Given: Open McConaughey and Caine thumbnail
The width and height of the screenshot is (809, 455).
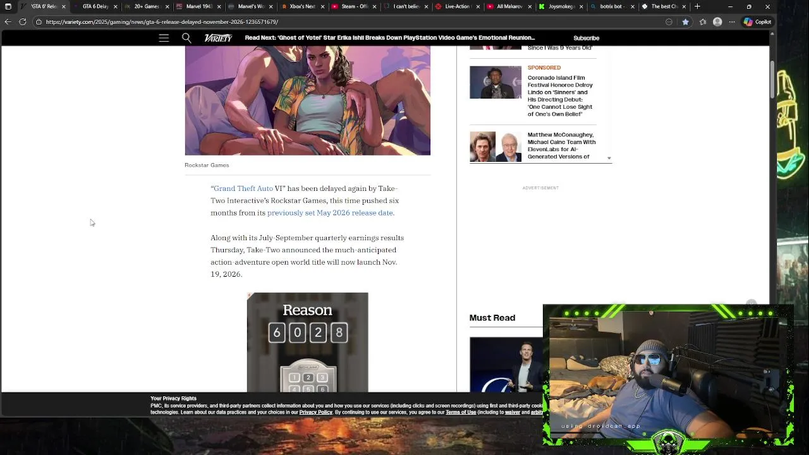Looking at the screenshot, I should pos(496,147).
